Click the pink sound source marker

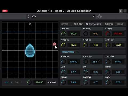coord(54,44)
